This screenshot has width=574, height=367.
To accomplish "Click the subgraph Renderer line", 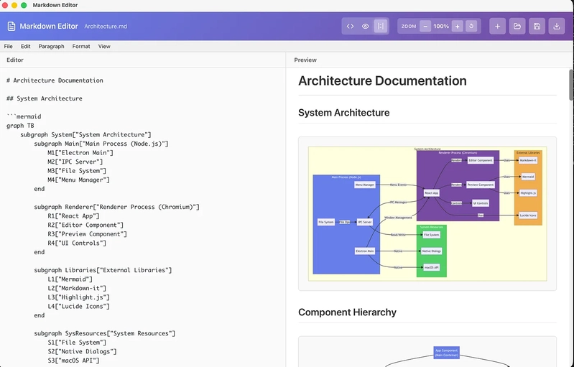I will 117,207.
